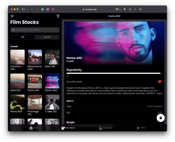Reload the page with refresh icon
Screen dimensions: 175x142
pyautogui.click(x=120, y=9)
